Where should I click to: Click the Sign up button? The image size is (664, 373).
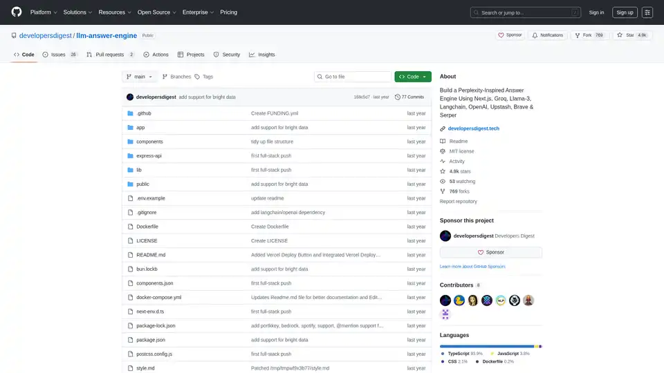(x=625, y=12)
